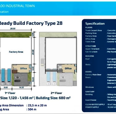The width and height of the screenshot is (116, 114).
Task: Select the "9.00" dimension below the plan
Action: pos(6,88)
